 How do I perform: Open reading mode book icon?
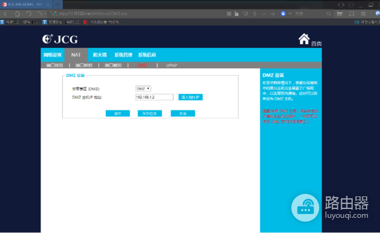click(x=246, y=14)
